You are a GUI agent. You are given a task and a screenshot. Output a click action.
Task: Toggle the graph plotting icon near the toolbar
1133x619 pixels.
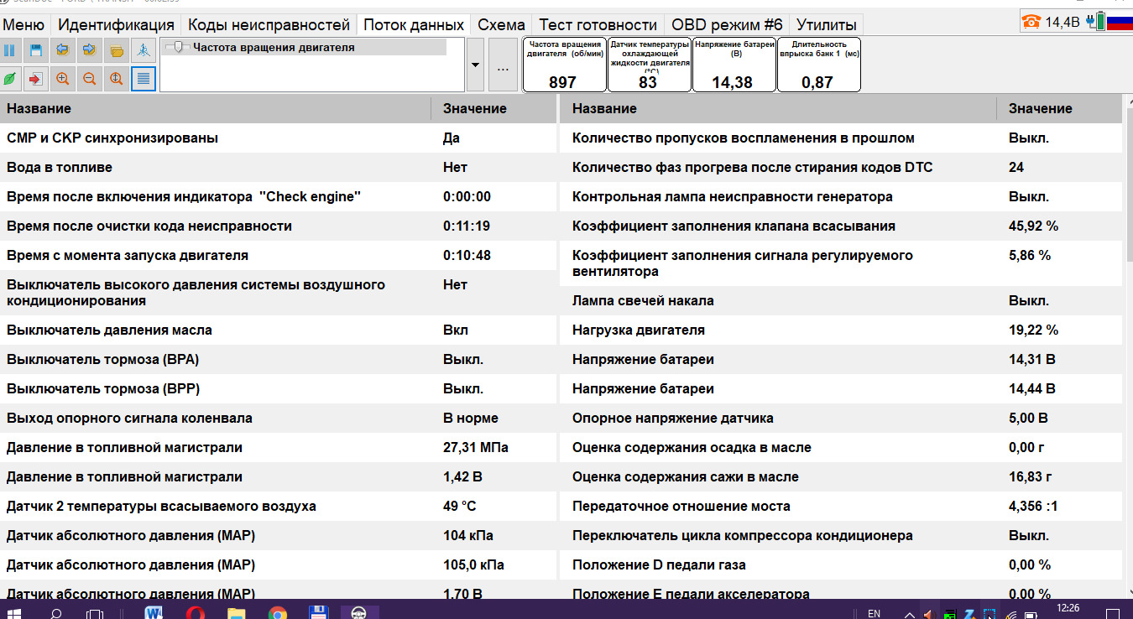144,50
